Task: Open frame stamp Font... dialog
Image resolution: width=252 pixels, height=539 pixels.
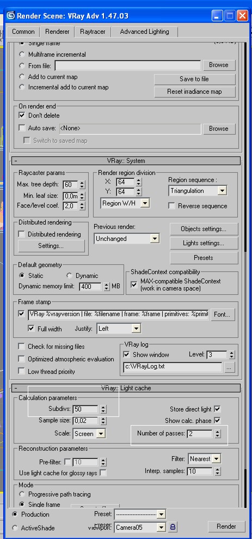Action: click(224, 314)
